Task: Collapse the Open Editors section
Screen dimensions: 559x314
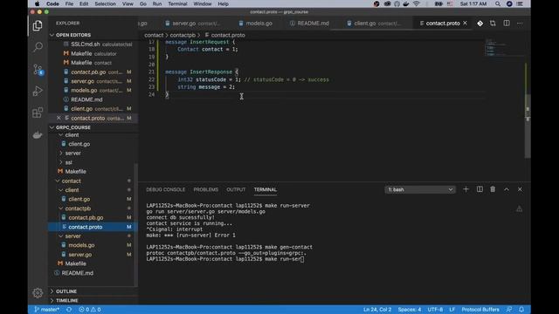Action: pyautogui.click(x=72, y=35)
